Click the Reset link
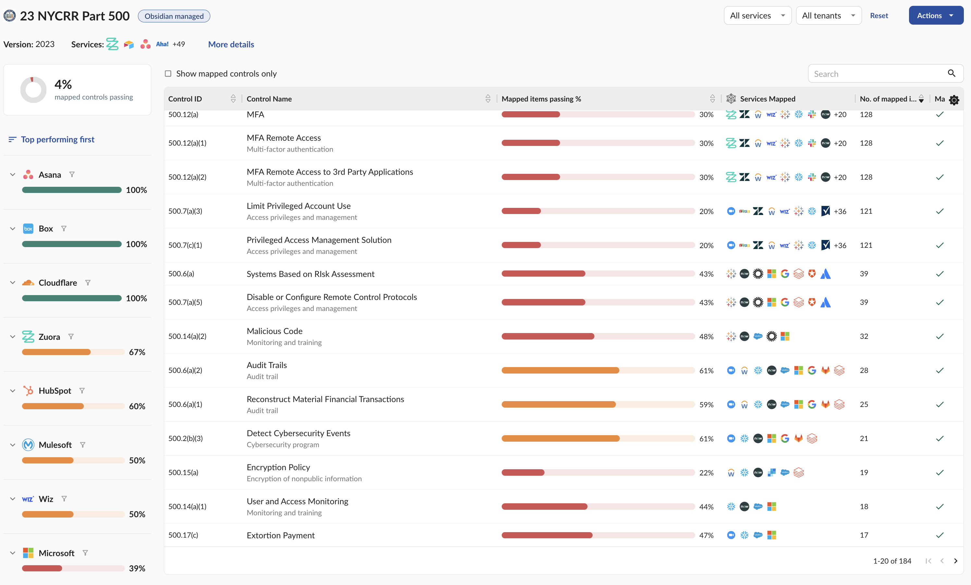Image resolution: width=971 pixels, height=585 pixels. (x=879, y=16)
